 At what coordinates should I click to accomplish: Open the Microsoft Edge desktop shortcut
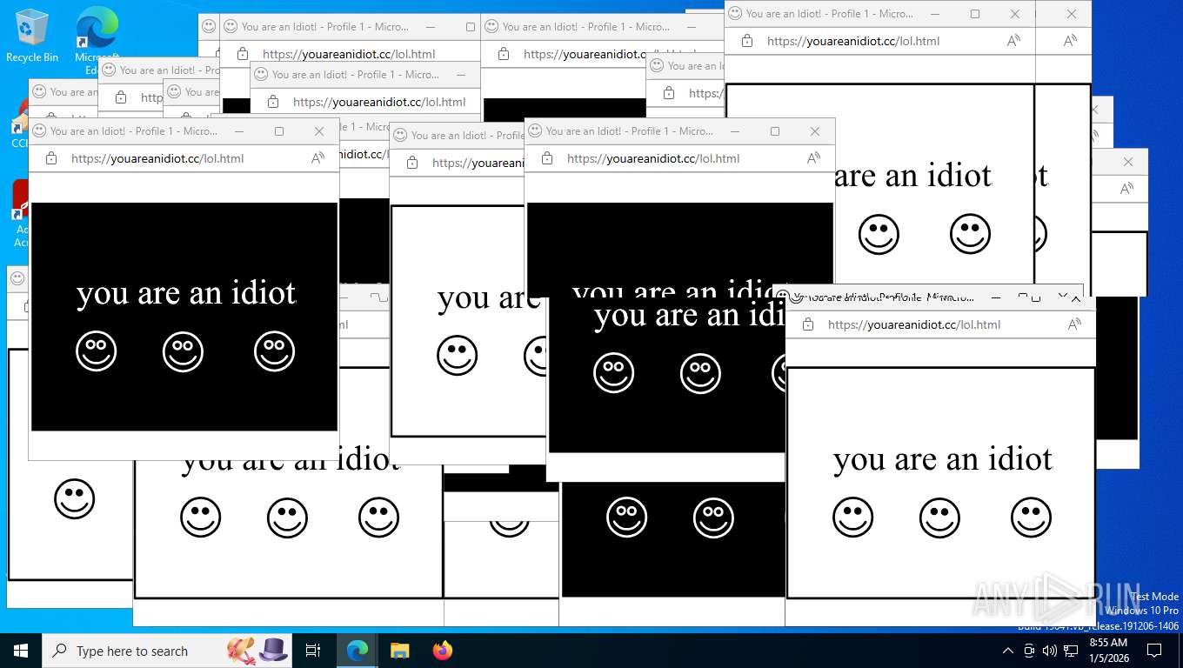[x=97, y=39]
